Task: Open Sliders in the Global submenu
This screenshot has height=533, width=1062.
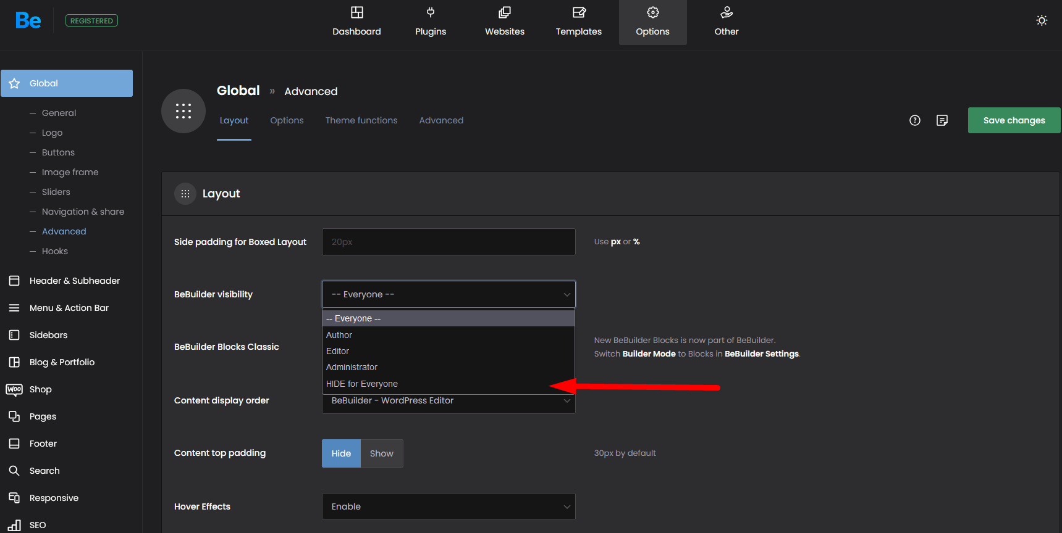Action: click(56, 192)
